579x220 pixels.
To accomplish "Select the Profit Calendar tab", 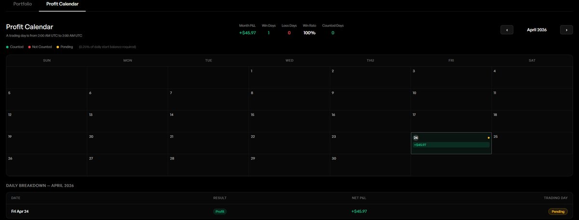I will pyautogui.click(x=62, y=4).
